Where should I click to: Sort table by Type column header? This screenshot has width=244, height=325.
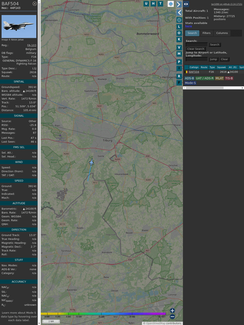pos(212,67)
